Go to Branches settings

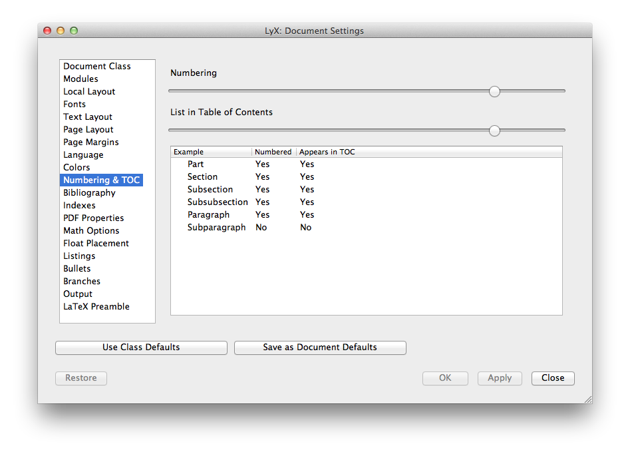click(x=82, y=282)
